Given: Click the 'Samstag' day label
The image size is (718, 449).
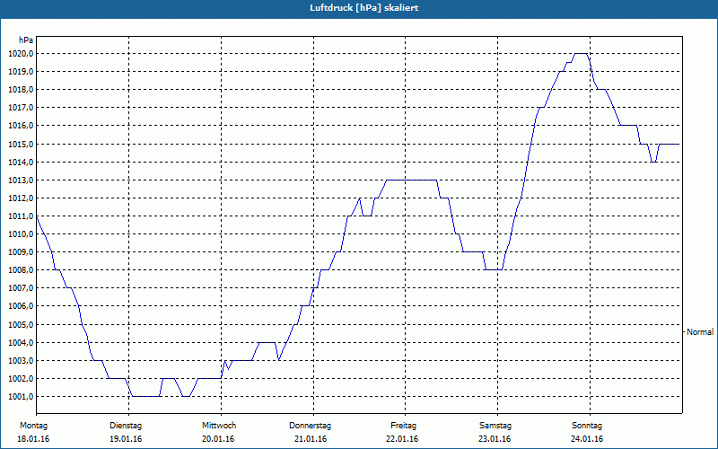Looking at the screenshot, I should tap(495, 426).
